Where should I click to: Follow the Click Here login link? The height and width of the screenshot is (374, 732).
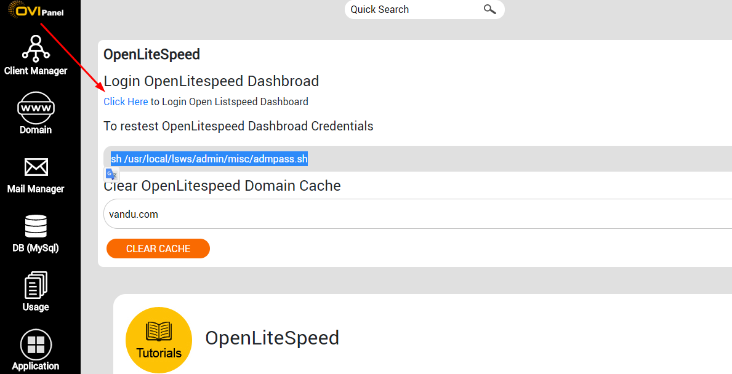(x=126, y=101)
